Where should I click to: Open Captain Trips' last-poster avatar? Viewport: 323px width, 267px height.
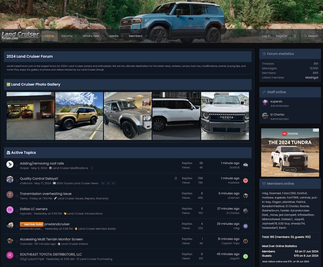pos(245,241)
